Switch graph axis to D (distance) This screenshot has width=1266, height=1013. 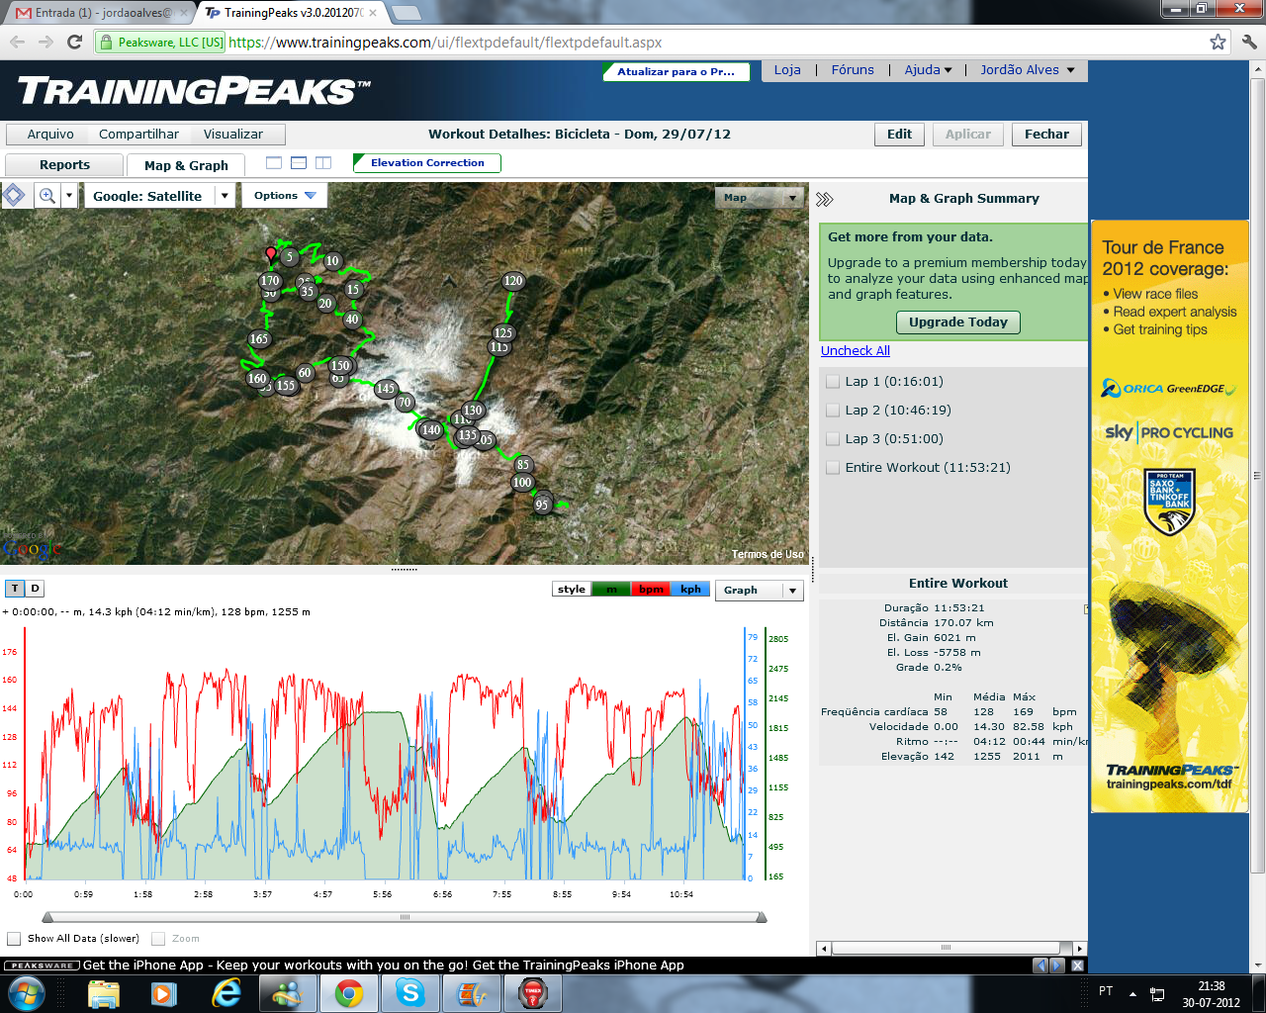click(x=35, y=589)
